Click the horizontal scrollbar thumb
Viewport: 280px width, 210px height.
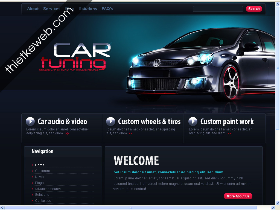(131, 208)
